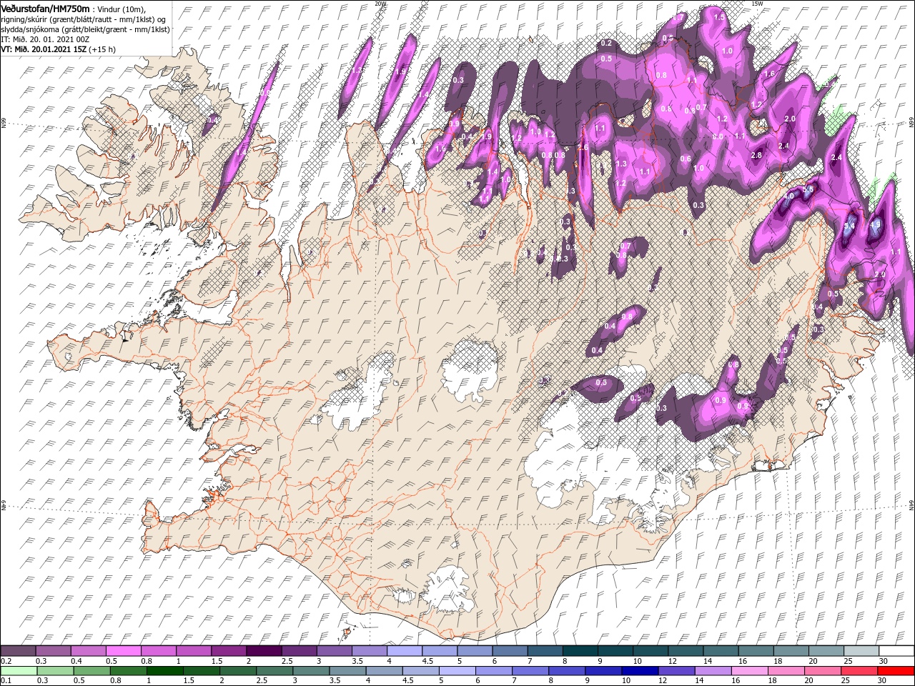Screen dimensions: 915x686
Task: Pick light pink lower swatch between 16 and 18
Action: (x=750, y=670)
